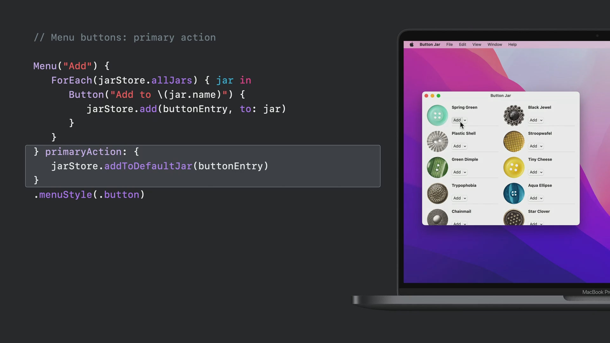Expand the Add menu chevron for Black Jewel
The height and width of the screenshot is (343, 610).
pos(541,120)
